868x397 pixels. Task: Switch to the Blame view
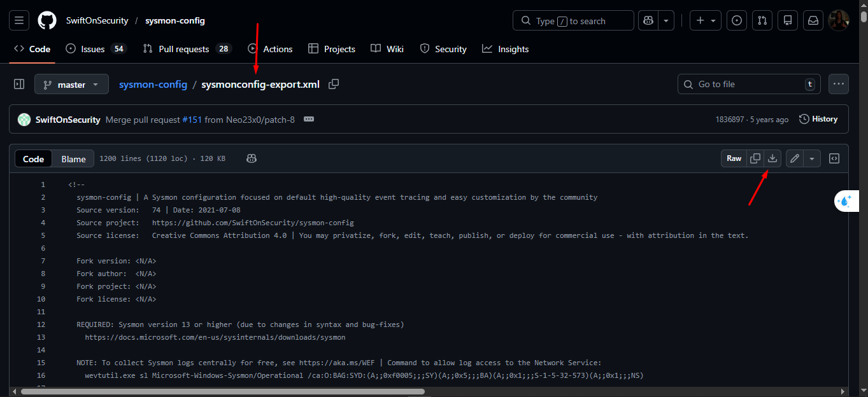point(73,158)
